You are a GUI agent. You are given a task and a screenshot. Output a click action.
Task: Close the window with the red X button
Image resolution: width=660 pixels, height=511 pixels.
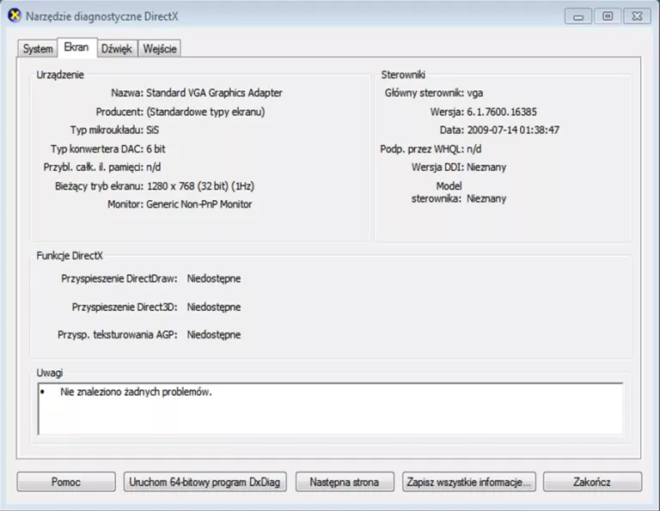coord(636,16)
